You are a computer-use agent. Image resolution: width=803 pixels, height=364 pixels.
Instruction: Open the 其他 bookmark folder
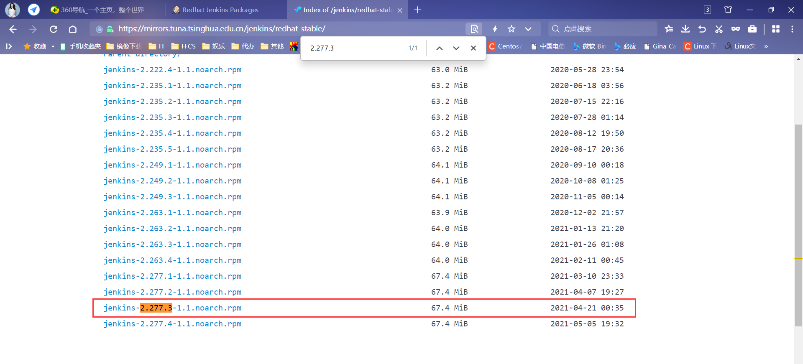272,46
